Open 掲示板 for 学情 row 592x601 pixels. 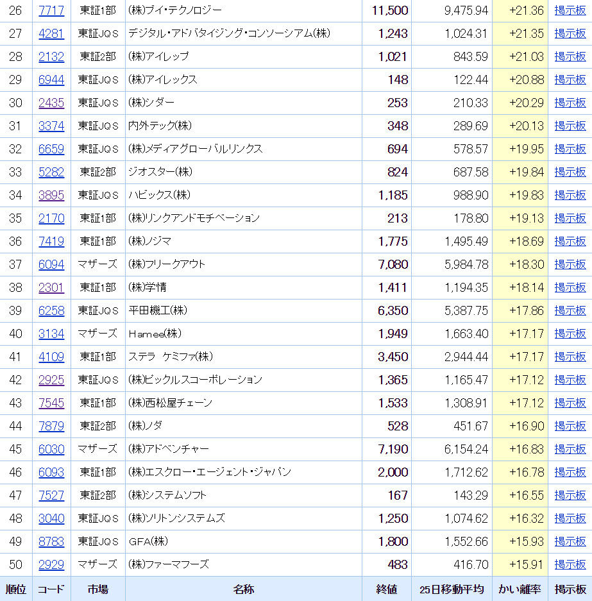click(x=570, y=287)
